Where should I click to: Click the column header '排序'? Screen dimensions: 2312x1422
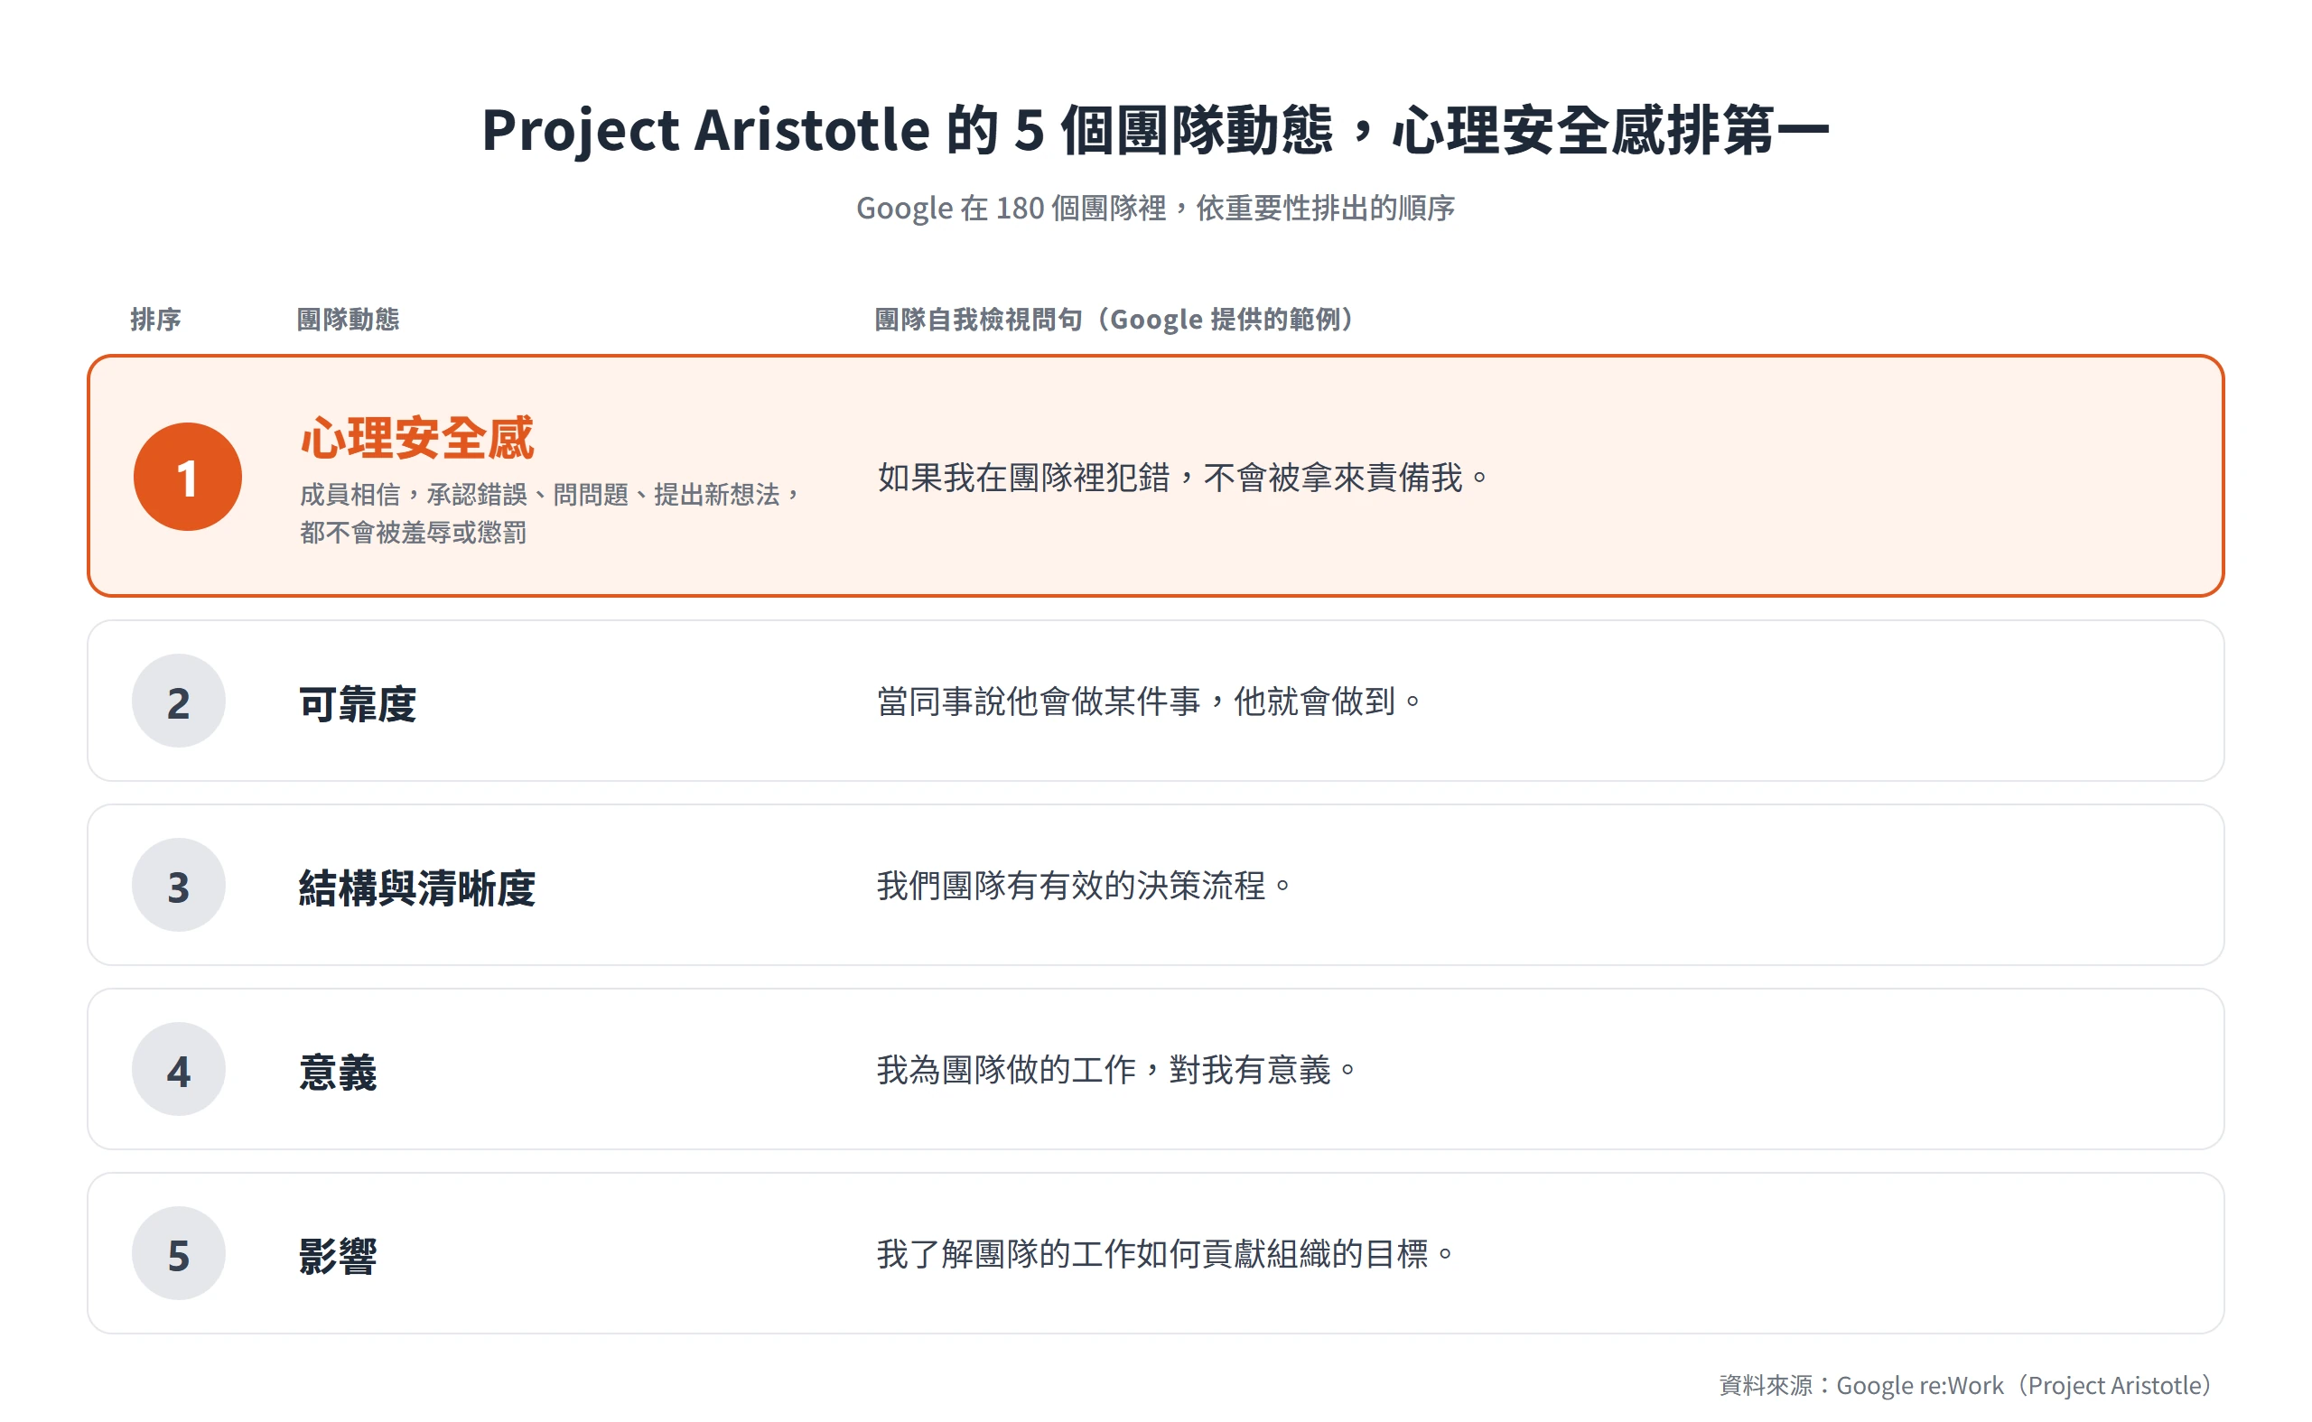tap(155, 320)
